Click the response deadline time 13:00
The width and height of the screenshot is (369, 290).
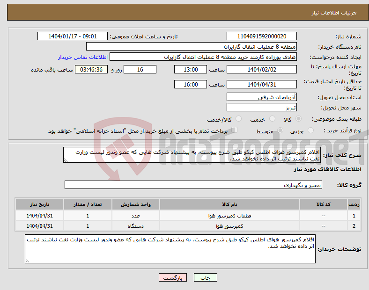191,70
